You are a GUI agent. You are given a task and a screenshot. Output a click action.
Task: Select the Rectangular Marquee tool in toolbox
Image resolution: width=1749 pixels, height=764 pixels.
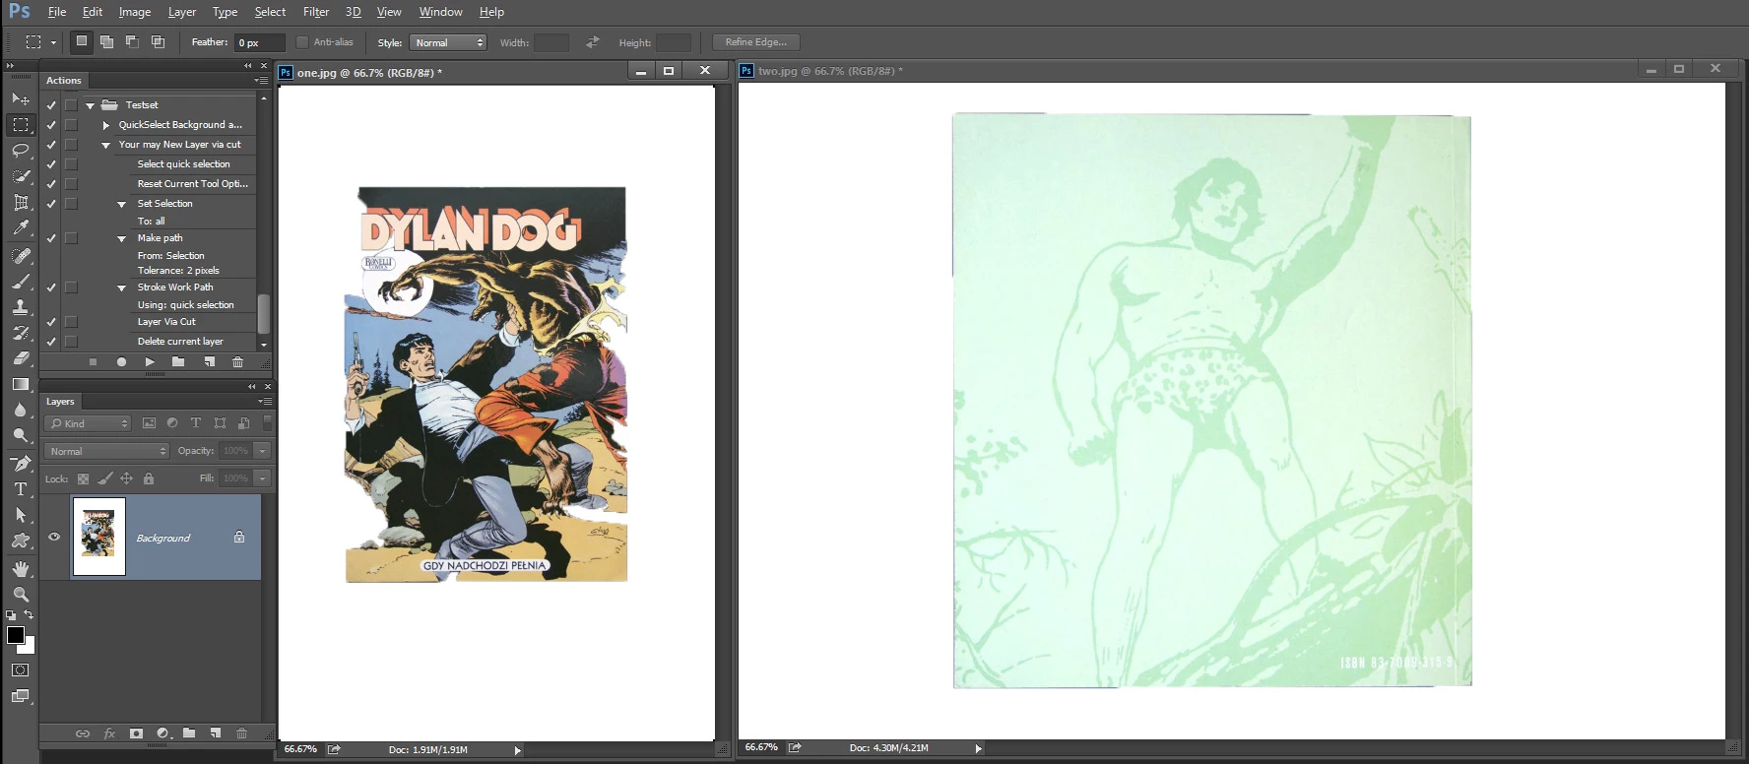(x=20, y=125)
